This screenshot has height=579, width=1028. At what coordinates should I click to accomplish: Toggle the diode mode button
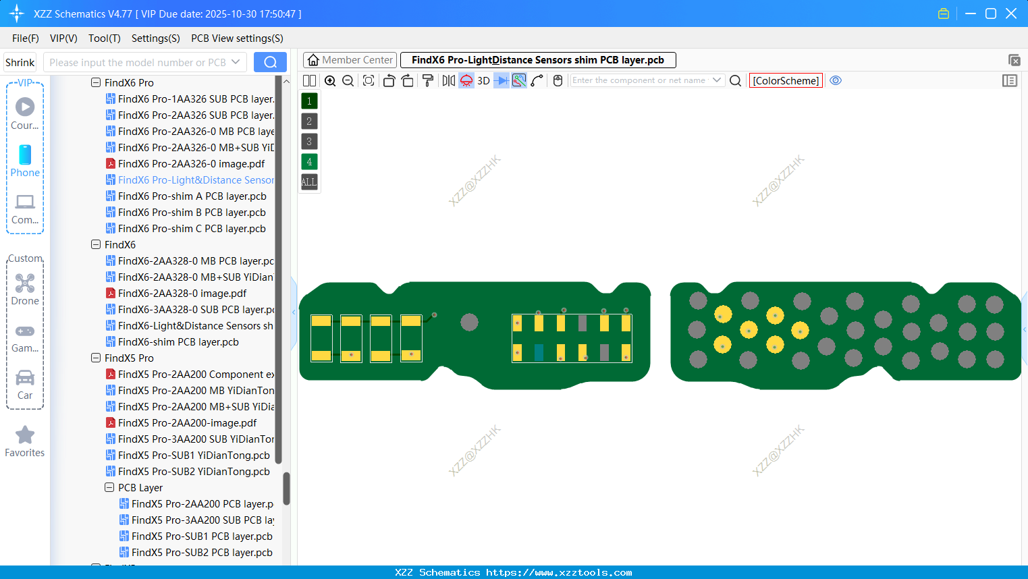502,81
